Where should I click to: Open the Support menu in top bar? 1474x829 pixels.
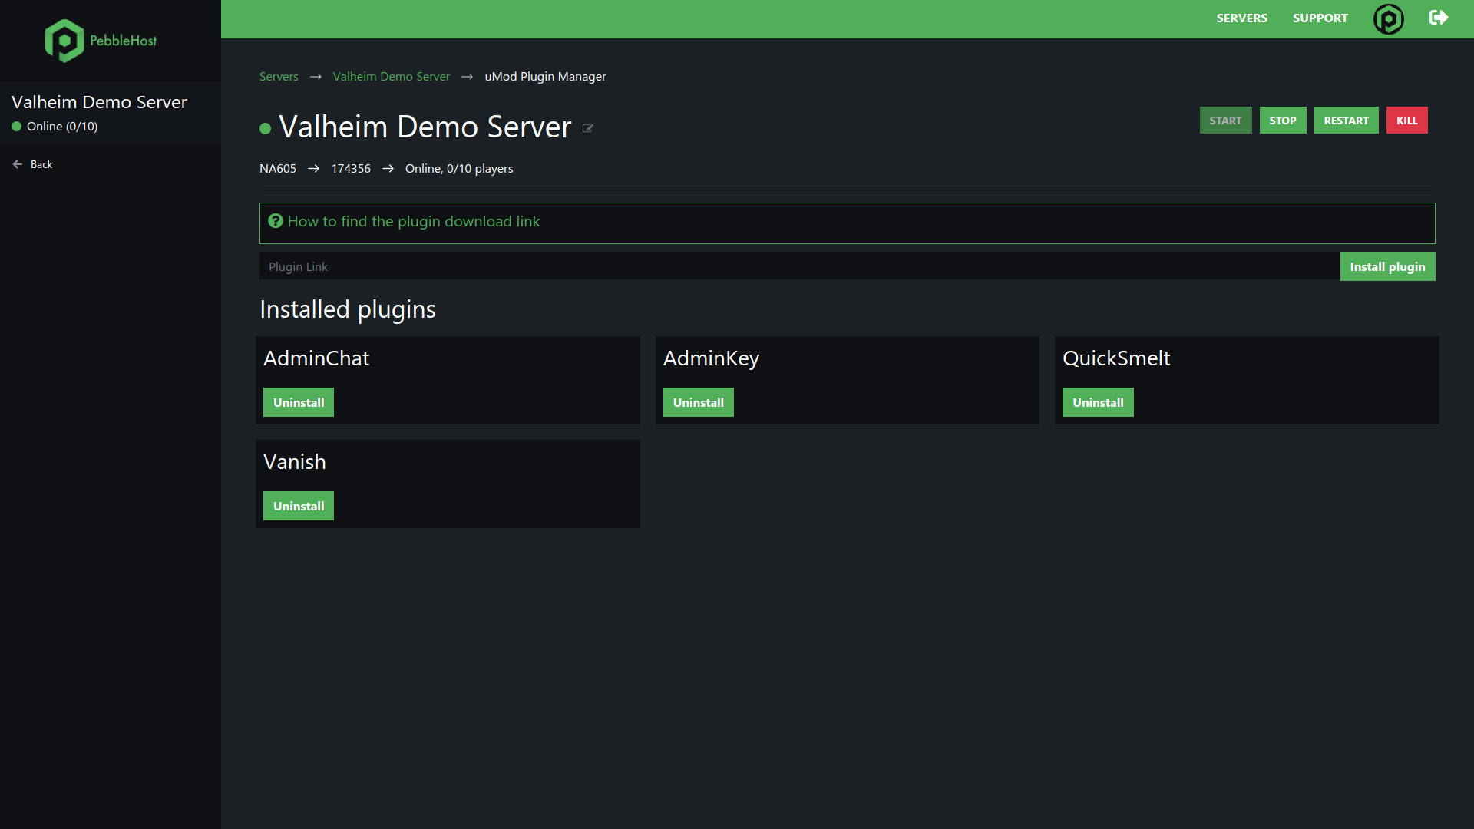pos(1320,18)
